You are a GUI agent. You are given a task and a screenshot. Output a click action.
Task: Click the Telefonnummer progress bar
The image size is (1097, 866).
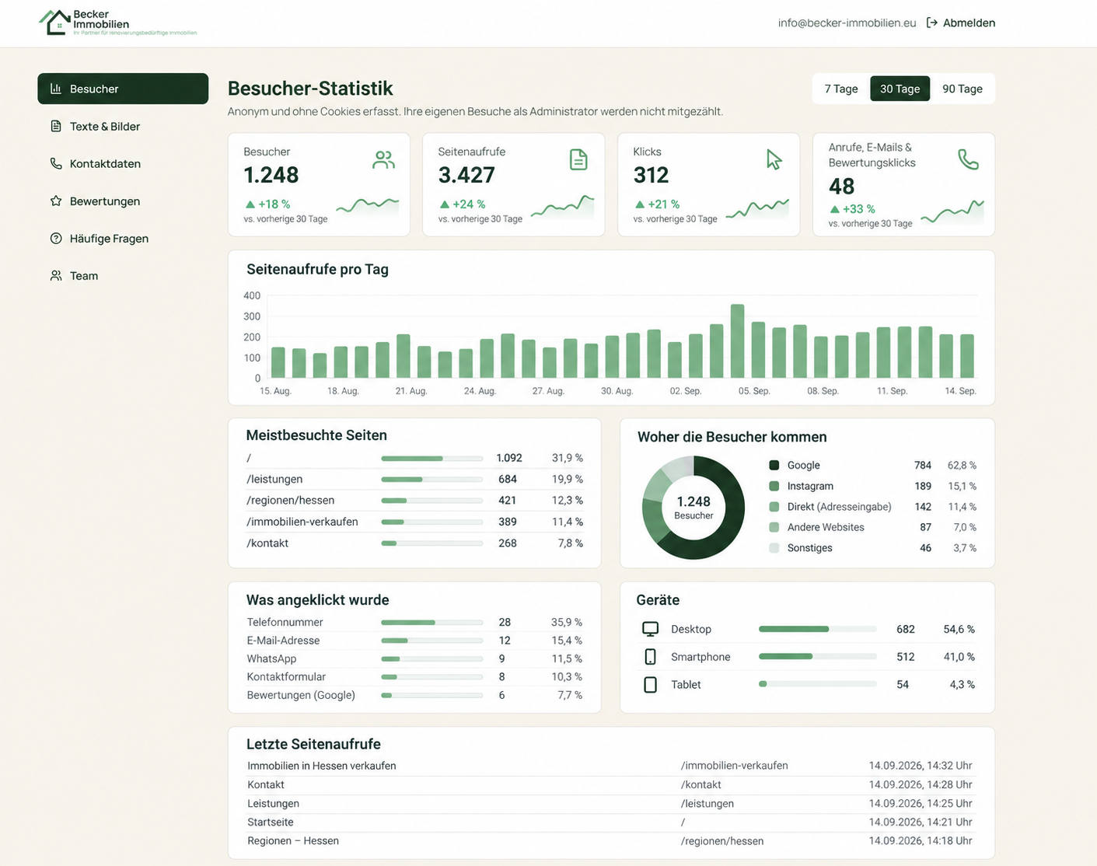coord(432,623)
